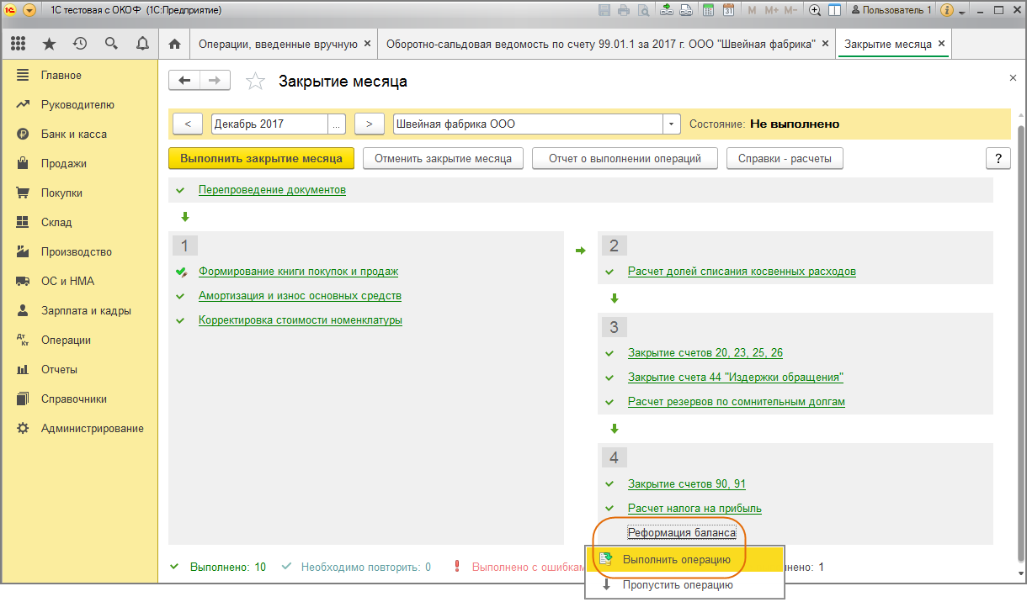The height and width of the screenshot is (602, 1027).
Task: Open the Calculator icon
Action: (x=709, y=10)
